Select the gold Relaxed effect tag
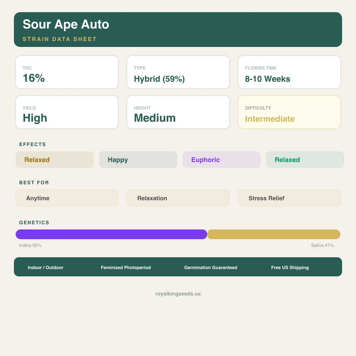 [55, 160]
